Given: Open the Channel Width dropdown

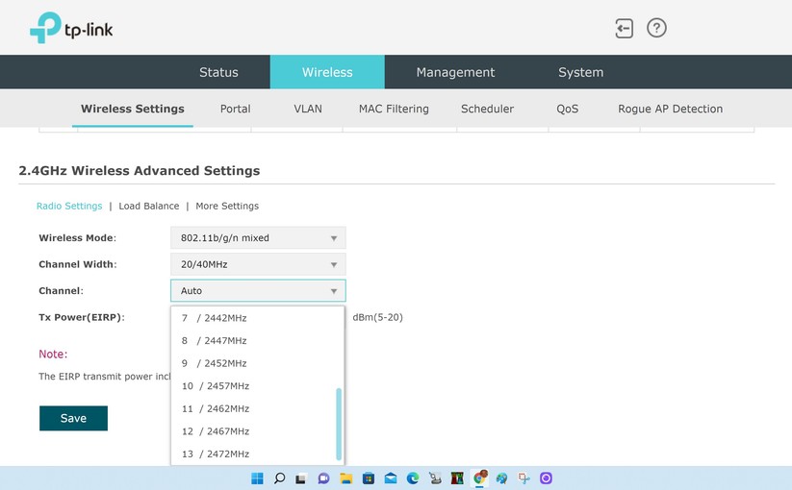Looking at the screenshot, I should (258, 264).
